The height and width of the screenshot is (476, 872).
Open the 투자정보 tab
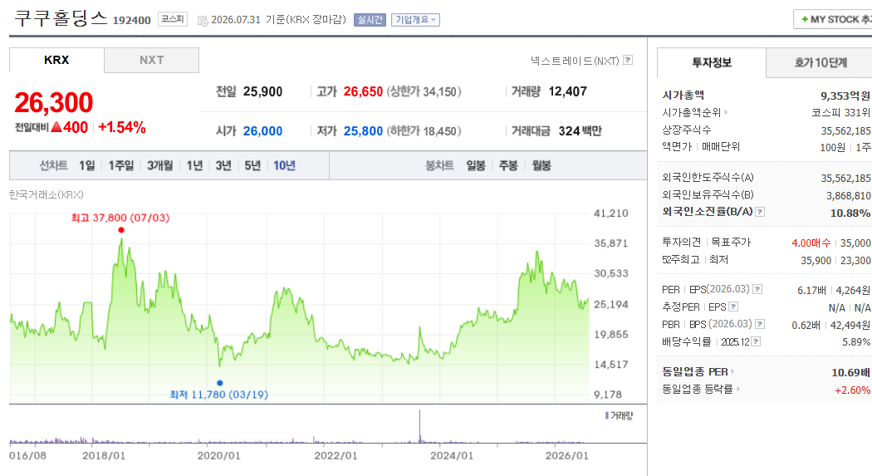[x=711, y=62]
